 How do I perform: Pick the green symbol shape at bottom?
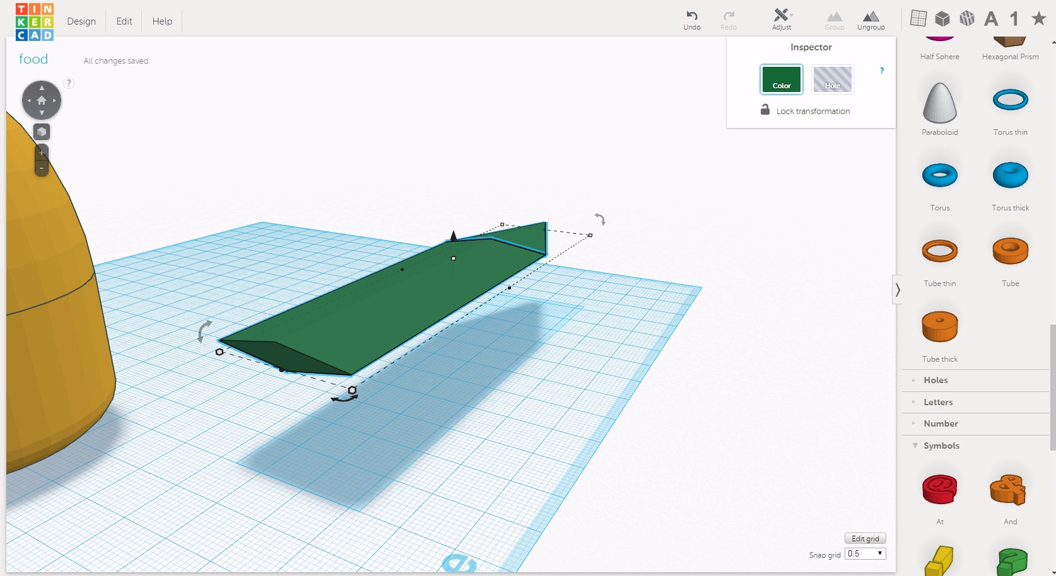[1012, 561]
